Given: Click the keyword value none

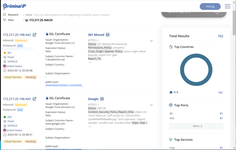Looking at the screenshot, I should (x=29, y=15).
